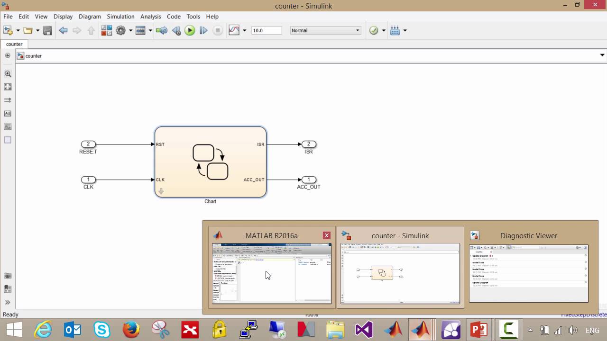Open the File menu

[x=8, y=17]
